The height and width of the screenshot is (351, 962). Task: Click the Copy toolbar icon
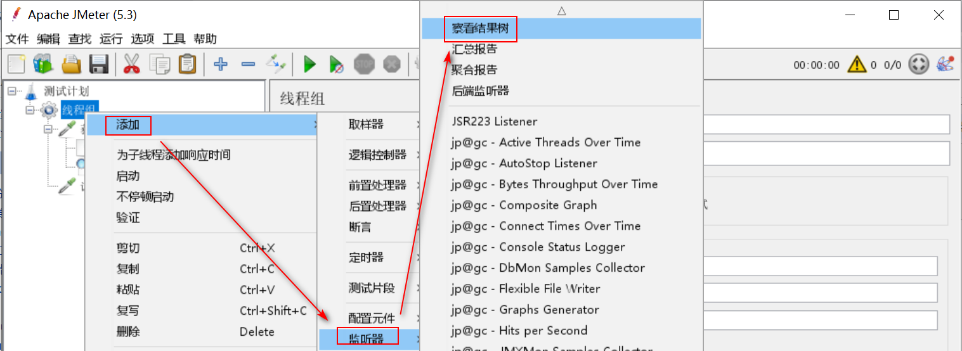[x=159, y=64]
